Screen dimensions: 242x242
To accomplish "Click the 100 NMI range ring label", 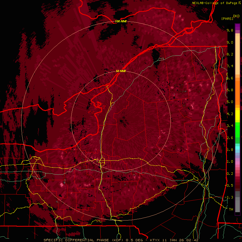I will (x=121, y=21).
